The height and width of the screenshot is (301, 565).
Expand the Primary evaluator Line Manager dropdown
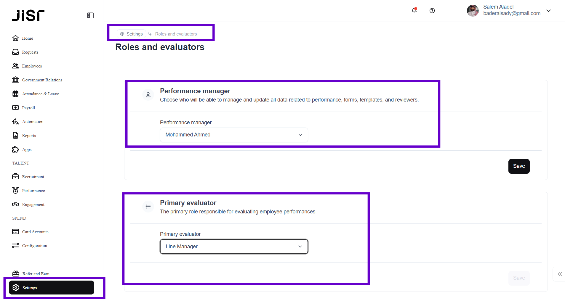[x=234, y=247]
